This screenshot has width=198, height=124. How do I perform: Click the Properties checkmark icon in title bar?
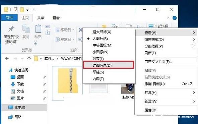coord(15,10)
